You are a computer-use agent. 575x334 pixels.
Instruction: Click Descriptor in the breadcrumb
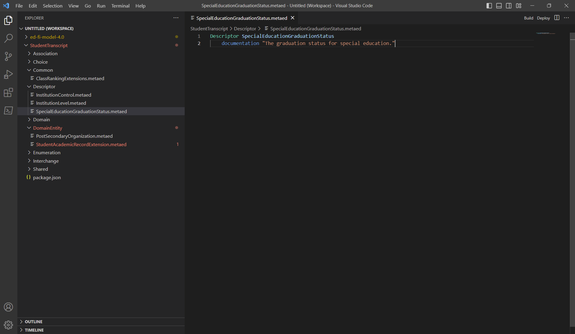pos(245,29)
